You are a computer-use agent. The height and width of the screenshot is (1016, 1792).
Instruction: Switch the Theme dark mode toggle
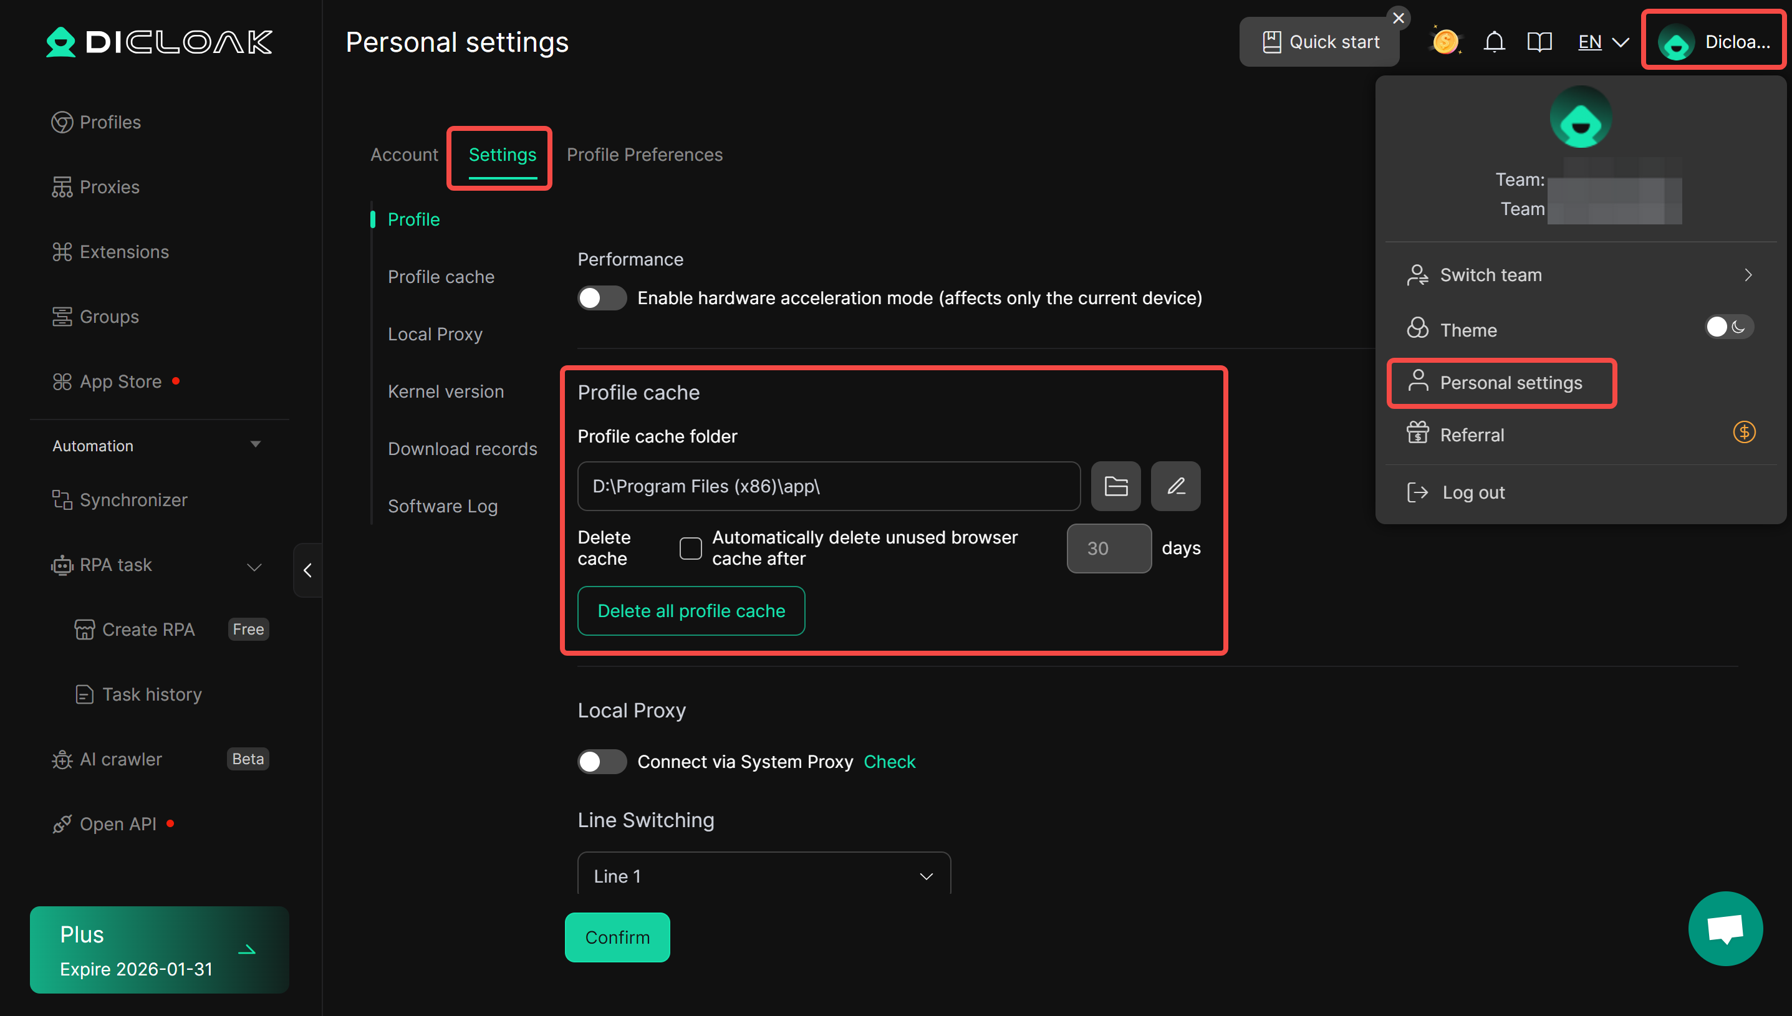pos(1729,327)
